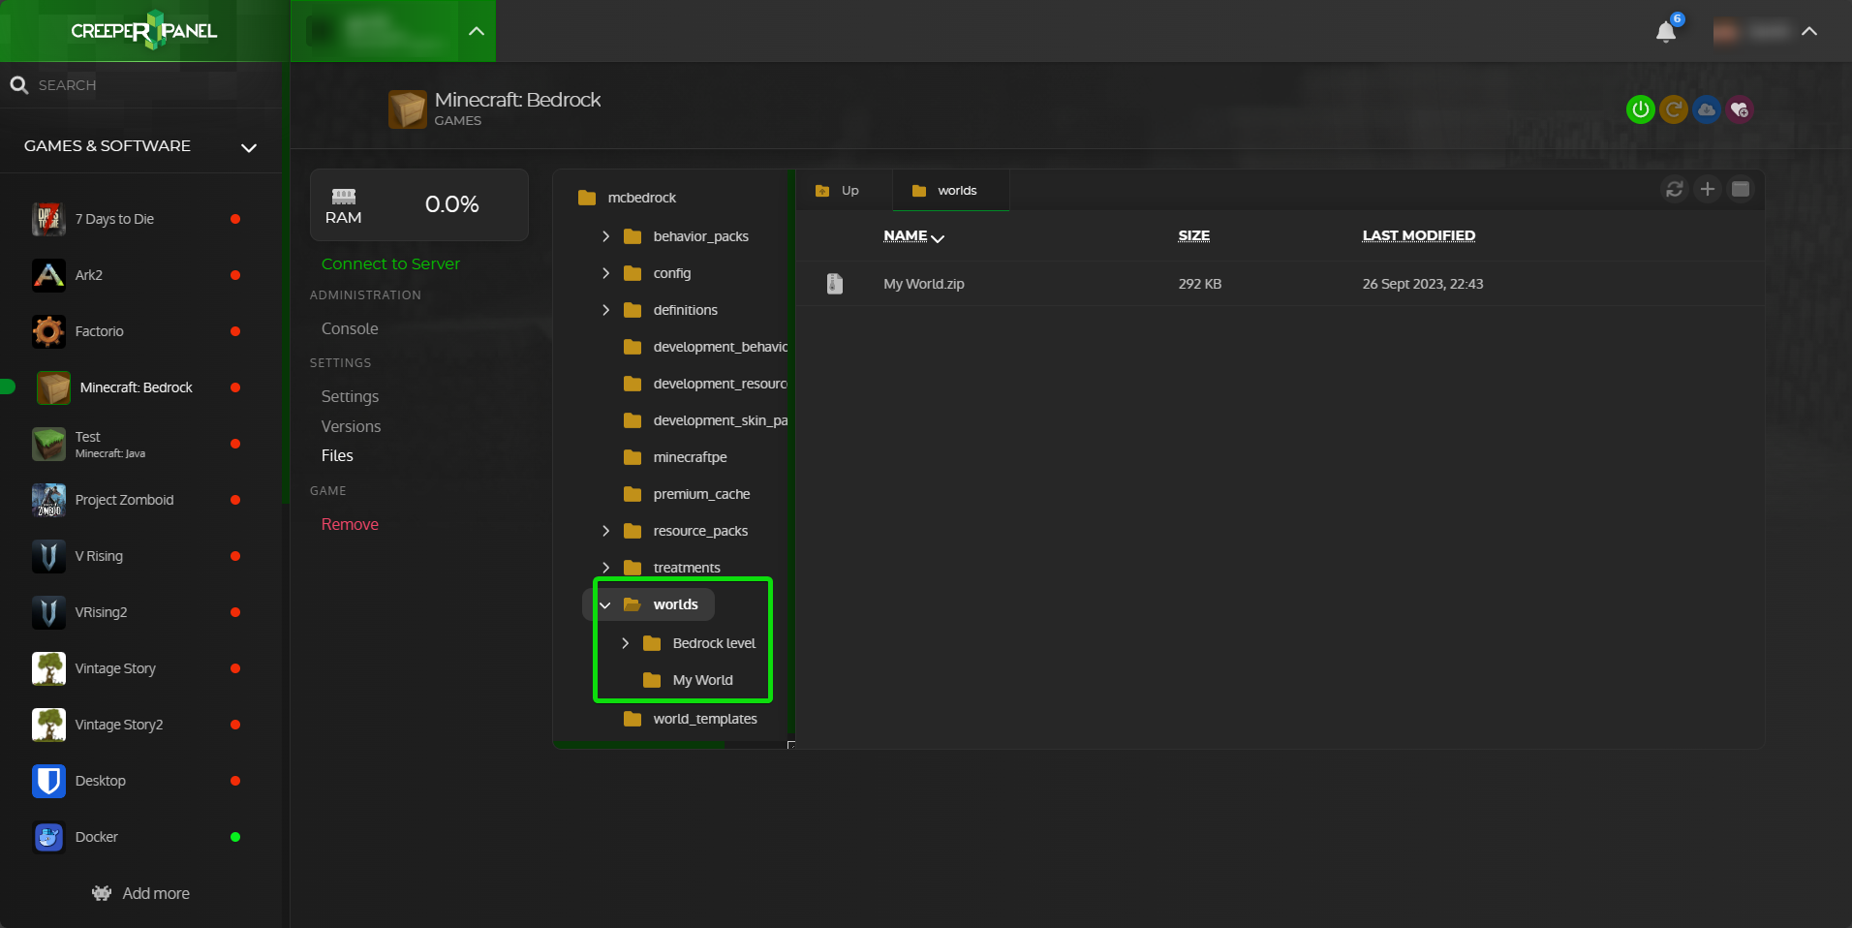Click the green power button icon
This screenshot has height=928, width=1852.
(1640, 109)
